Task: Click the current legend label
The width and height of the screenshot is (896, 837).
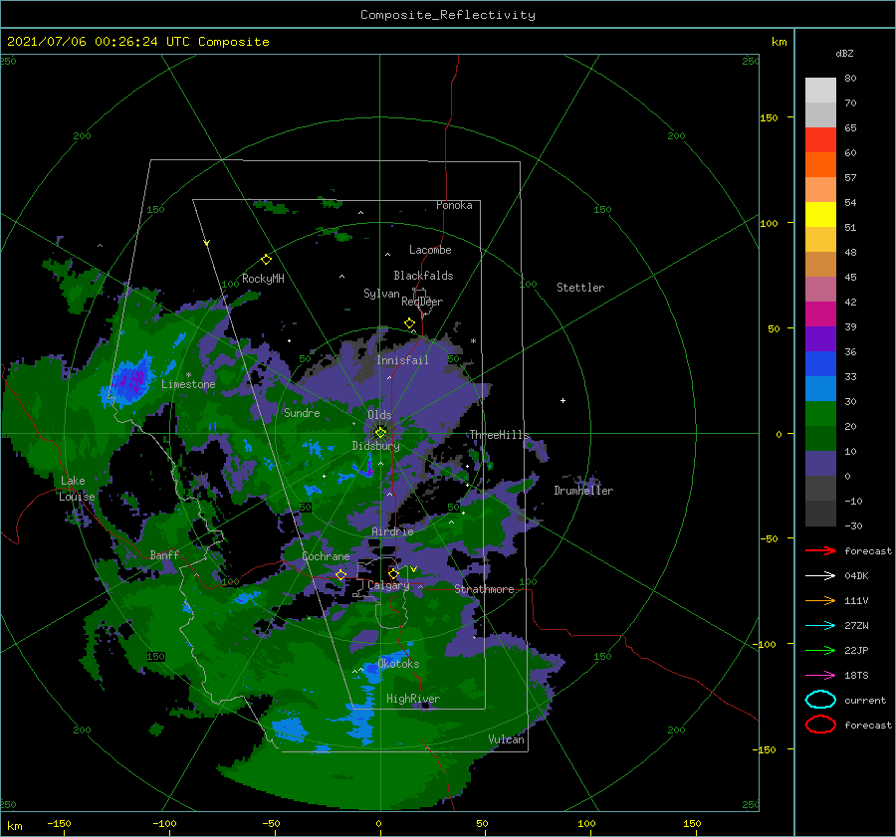Action: (x=865, y=701)
